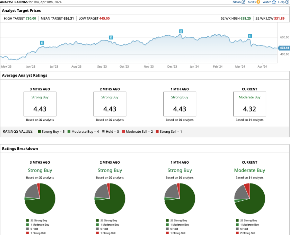Click the LOW TARGET 445.00 value
This screenshot has height=235, width=290.
point(104,19)
